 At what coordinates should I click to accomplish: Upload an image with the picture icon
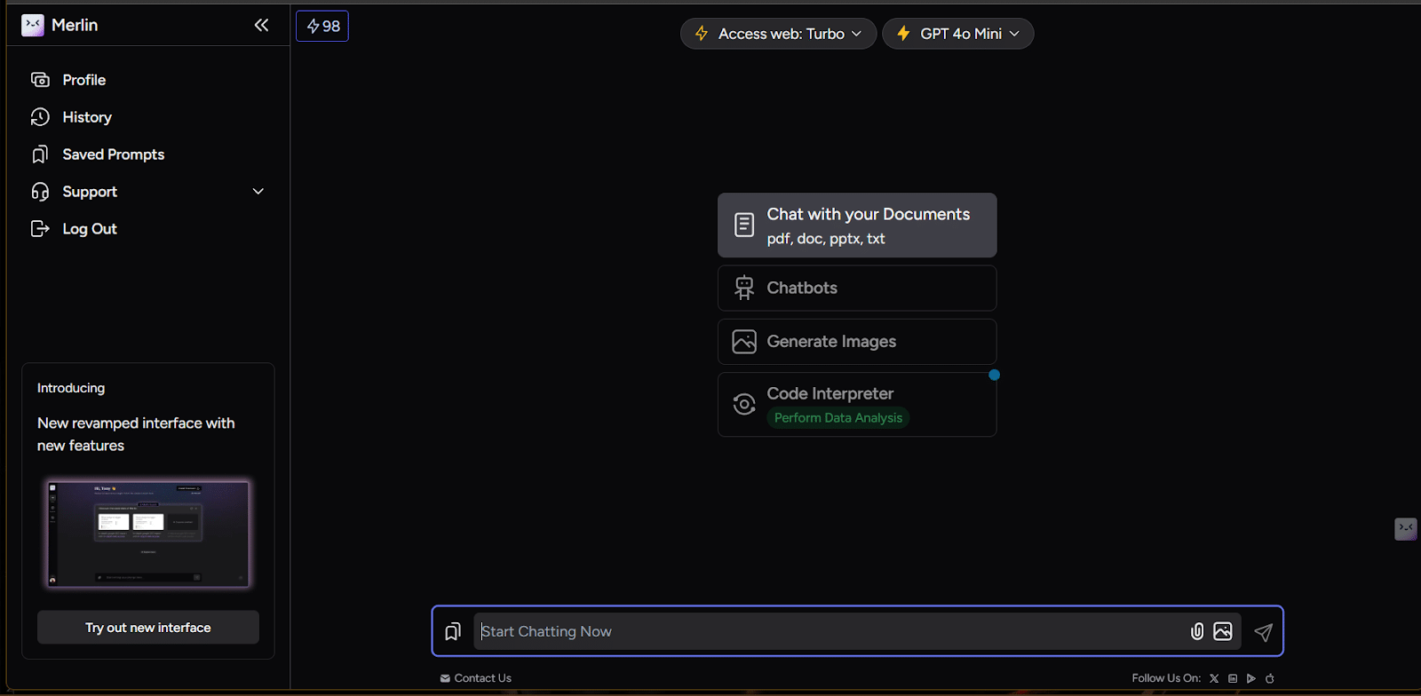pyautogui.click(x=1223, y=631)
